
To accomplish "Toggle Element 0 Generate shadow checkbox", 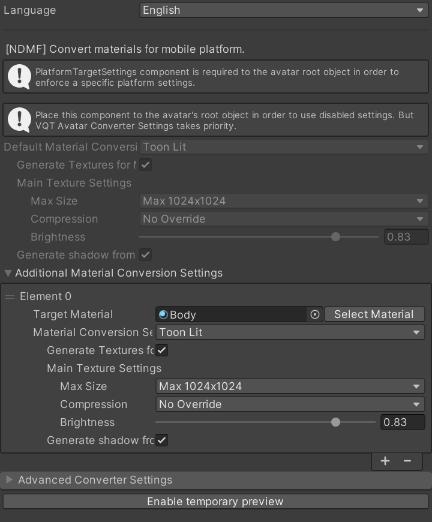I will [x=162, y=440].
